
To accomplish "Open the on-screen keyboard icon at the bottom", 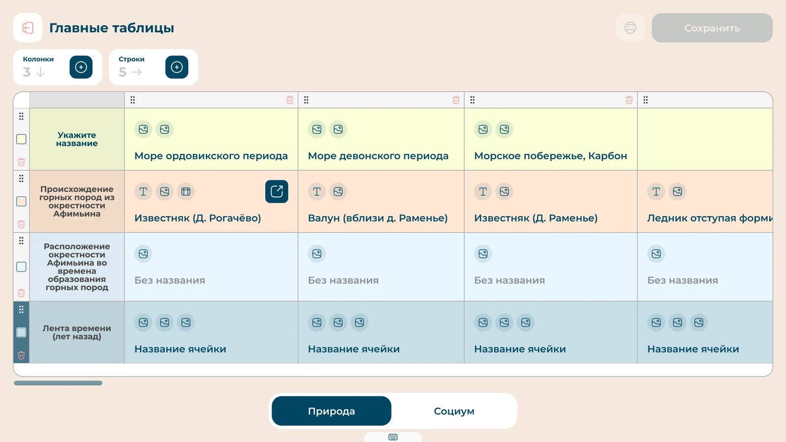I will [393, 437].
